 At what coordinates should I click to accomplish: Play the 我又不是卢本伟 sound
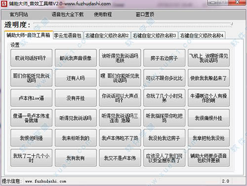click(x=120, y=158)
